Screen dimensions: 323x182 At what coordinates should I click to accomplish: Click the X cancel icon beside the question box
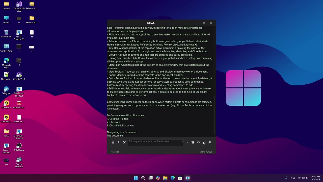(x=124, y=142)
